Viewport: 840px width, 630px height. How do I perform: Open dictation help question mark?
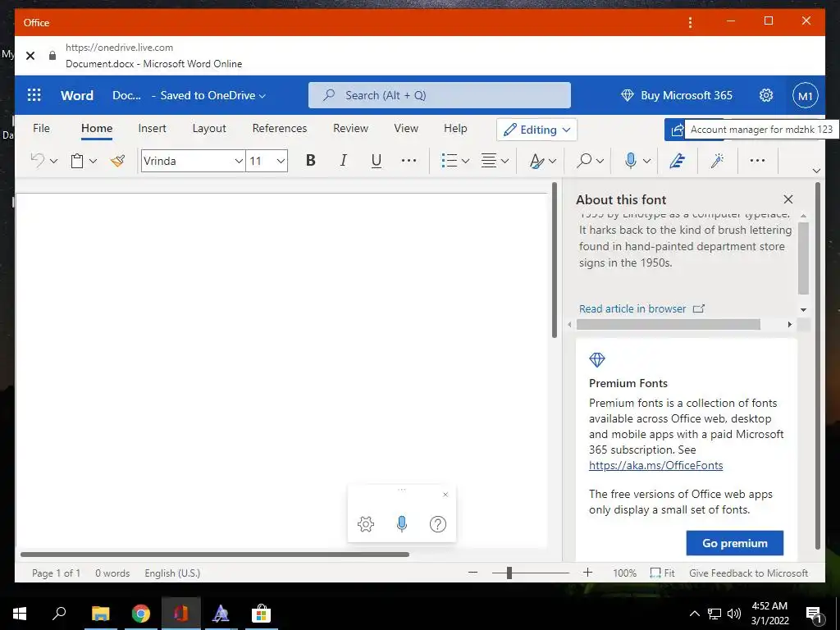(438, 524)
